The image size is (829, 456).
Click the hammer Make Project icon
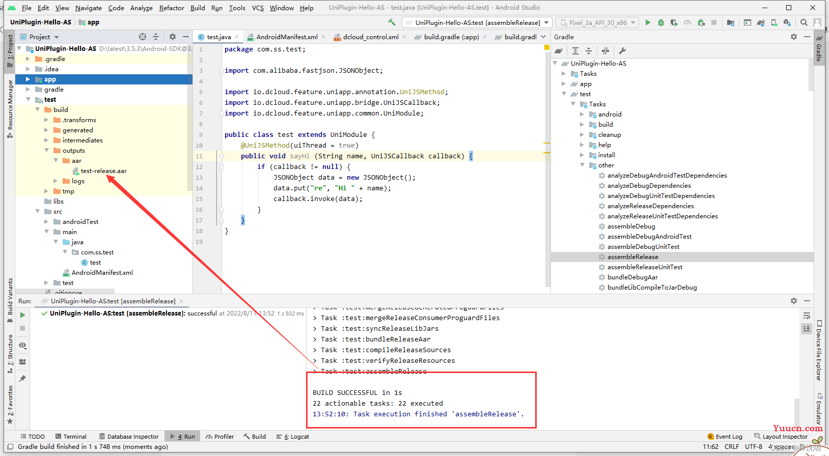pyautogui.click(x=392, y=22)
